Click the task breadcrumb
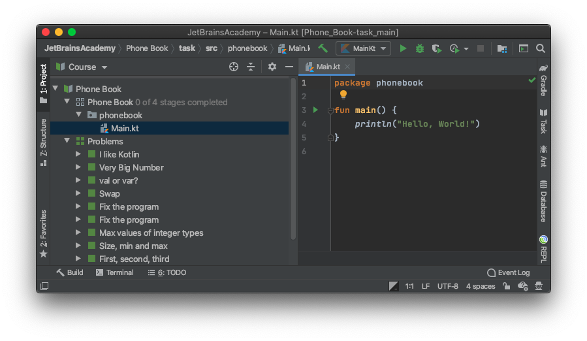Image resolution: width=587 pixels, height=341 pixels. 187,48
